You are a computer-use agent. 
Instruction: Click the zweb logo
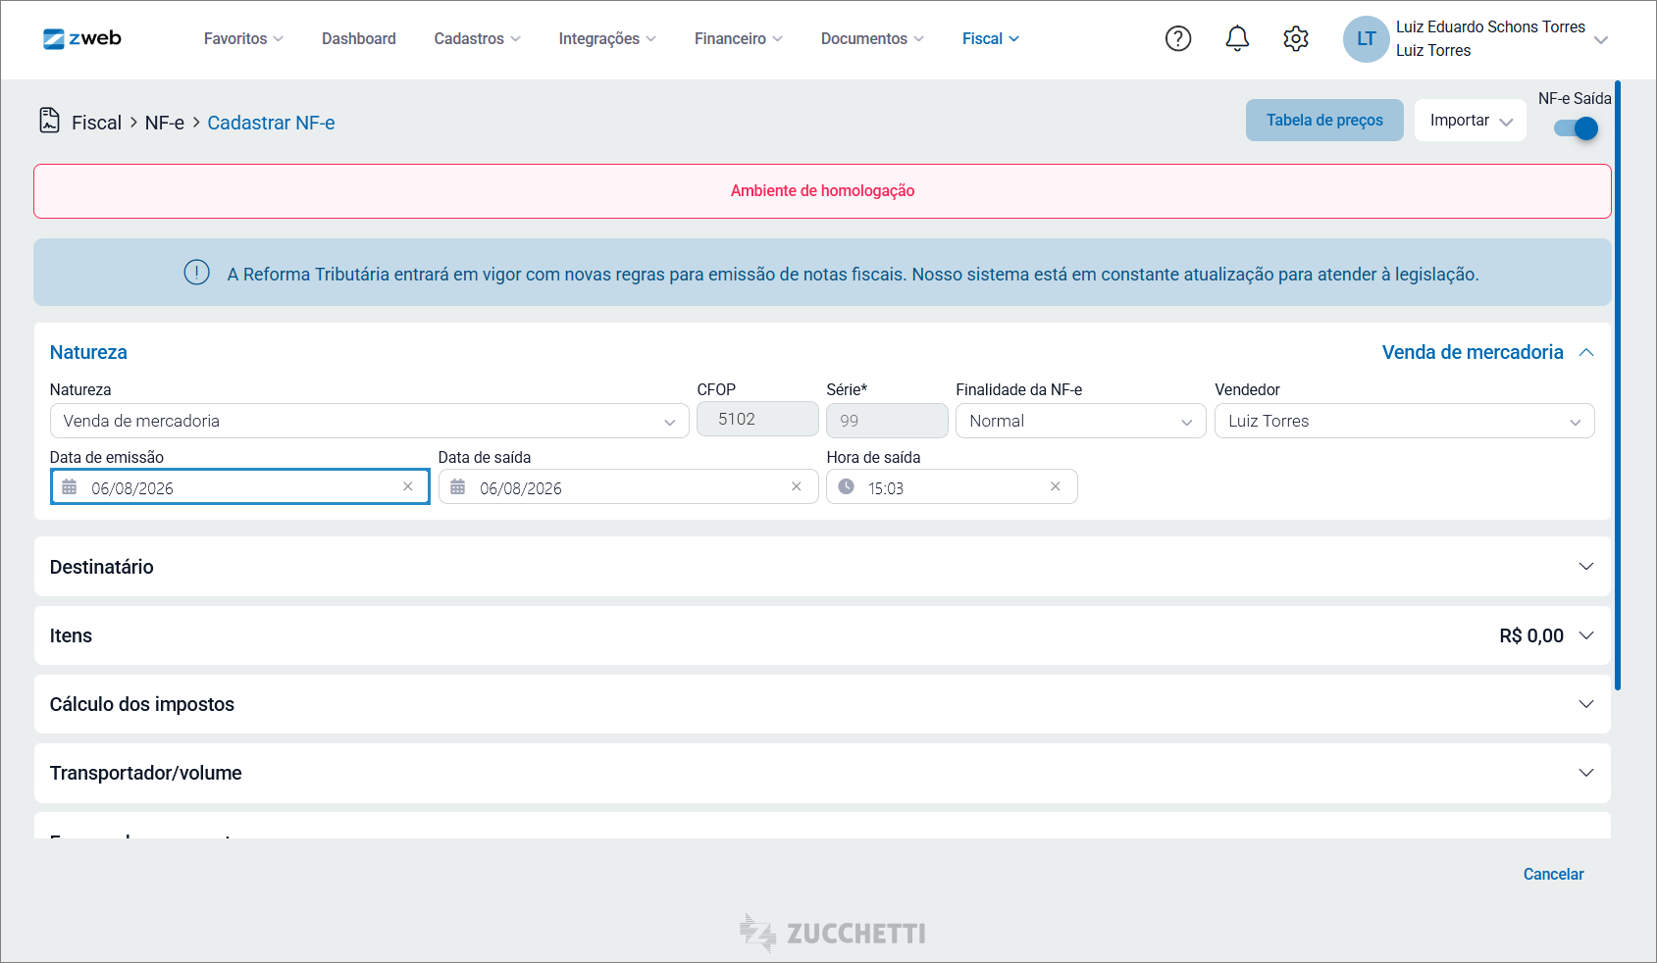tap(82, 38)
